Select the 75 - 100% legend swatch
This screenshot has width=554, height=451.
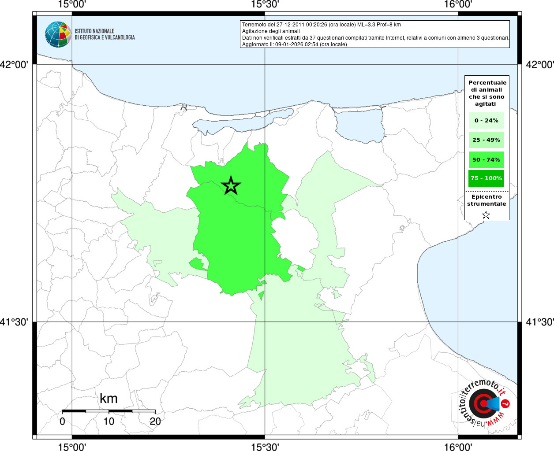(x=487, y=178)
